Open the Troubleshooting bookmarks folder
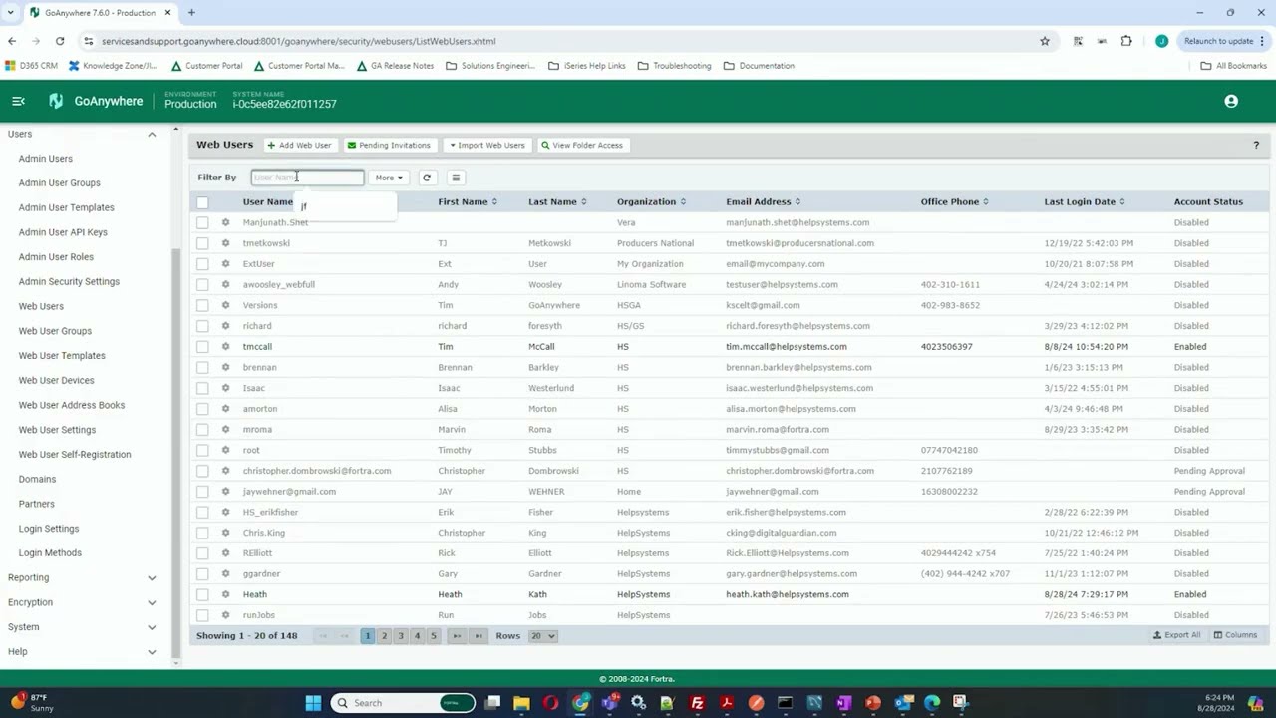1276x718 pixels. [675, 66]
